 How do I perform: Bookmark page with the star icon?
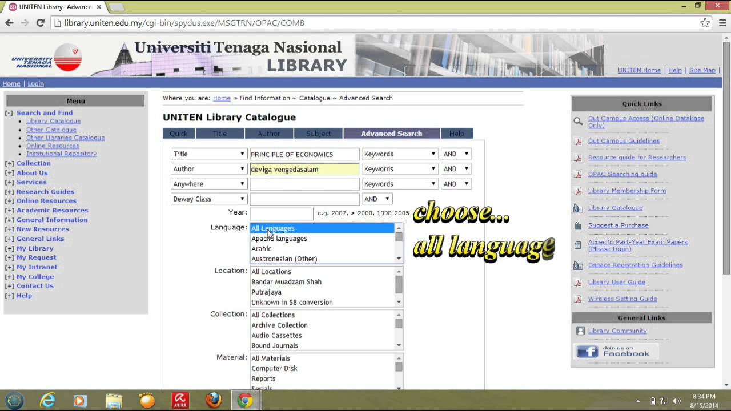pyautogui.click(x=705, y=23)
